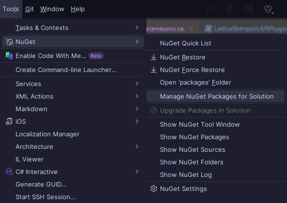Click the Pause icon in toolbar
The image size is (287, 203).
[229, 9]
